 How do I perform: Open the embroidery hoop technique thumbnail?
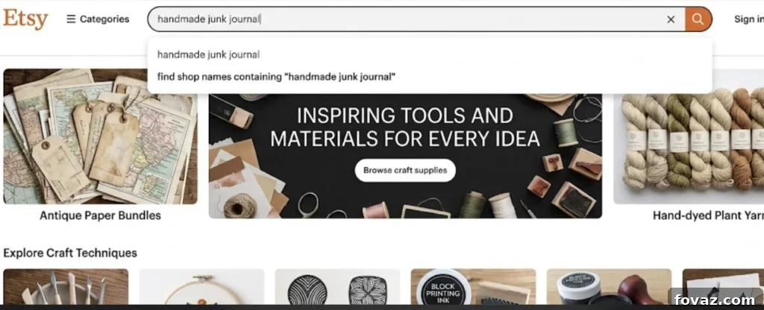click(201, 287)
